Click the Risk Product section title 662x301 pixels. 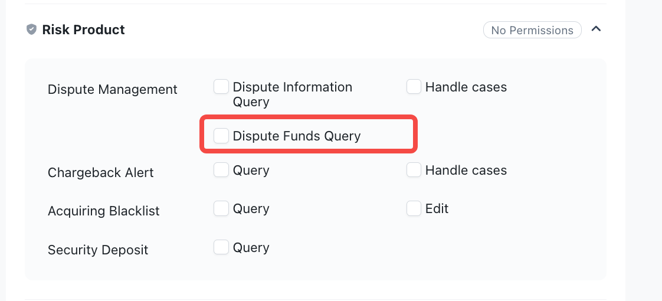[84, 30]
